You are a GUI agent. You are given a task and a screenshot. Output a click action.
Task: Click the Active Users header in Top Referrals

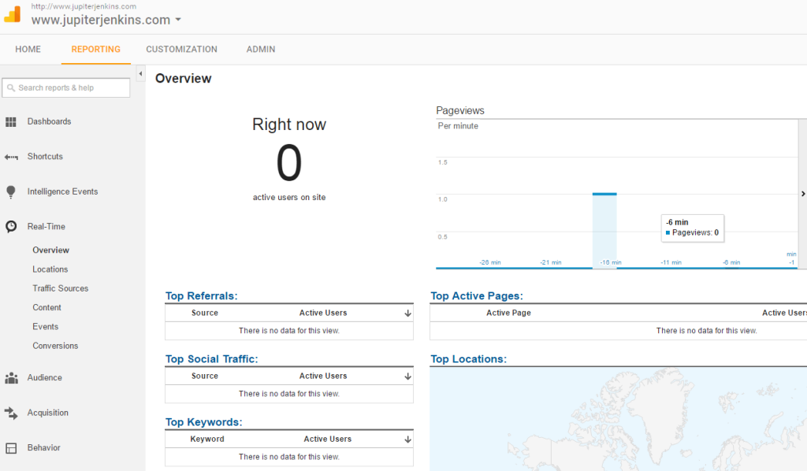(x=323, y=313)
